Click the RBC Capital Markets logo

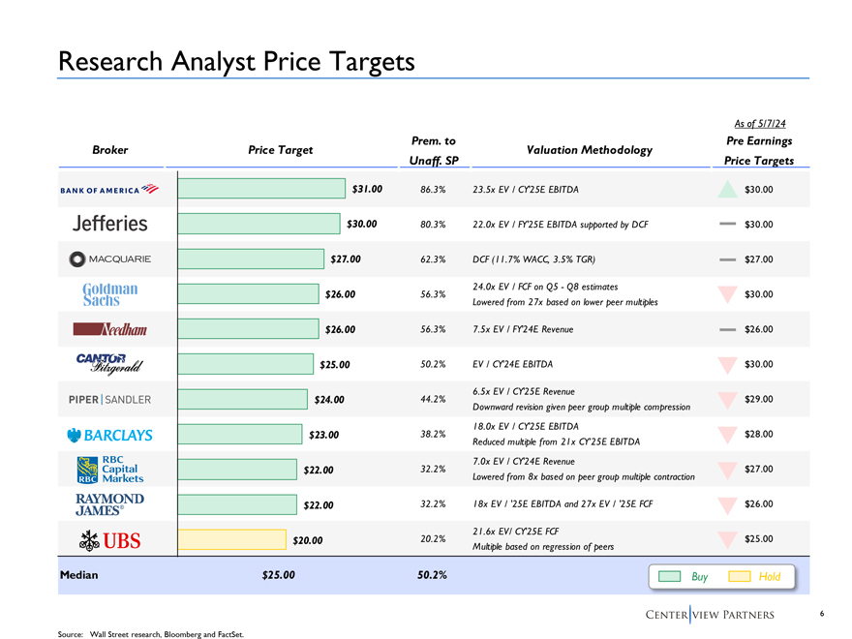[109, 469]
